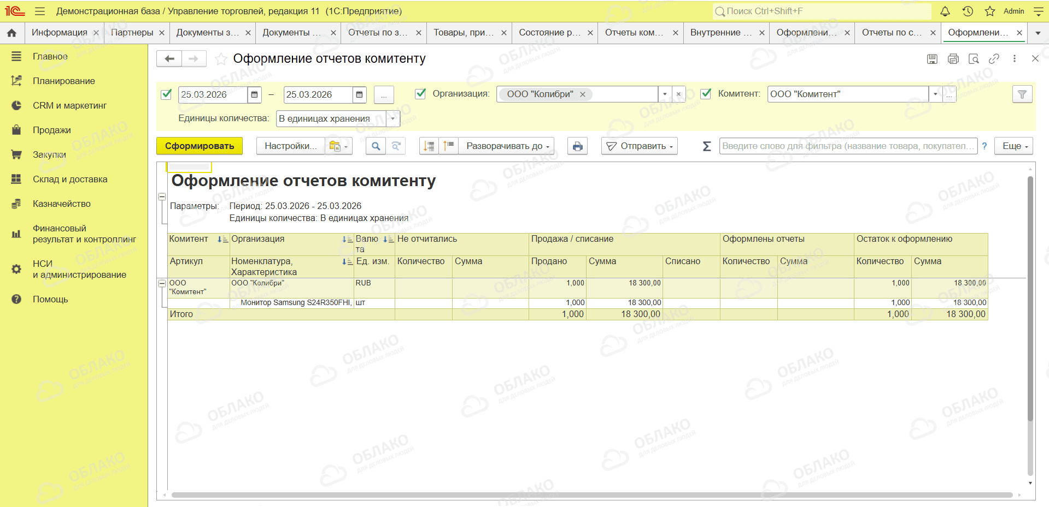The image size is (1049, 507).
Task: Click the find magnifier icon in the toolbar
Action: (376, 146)
